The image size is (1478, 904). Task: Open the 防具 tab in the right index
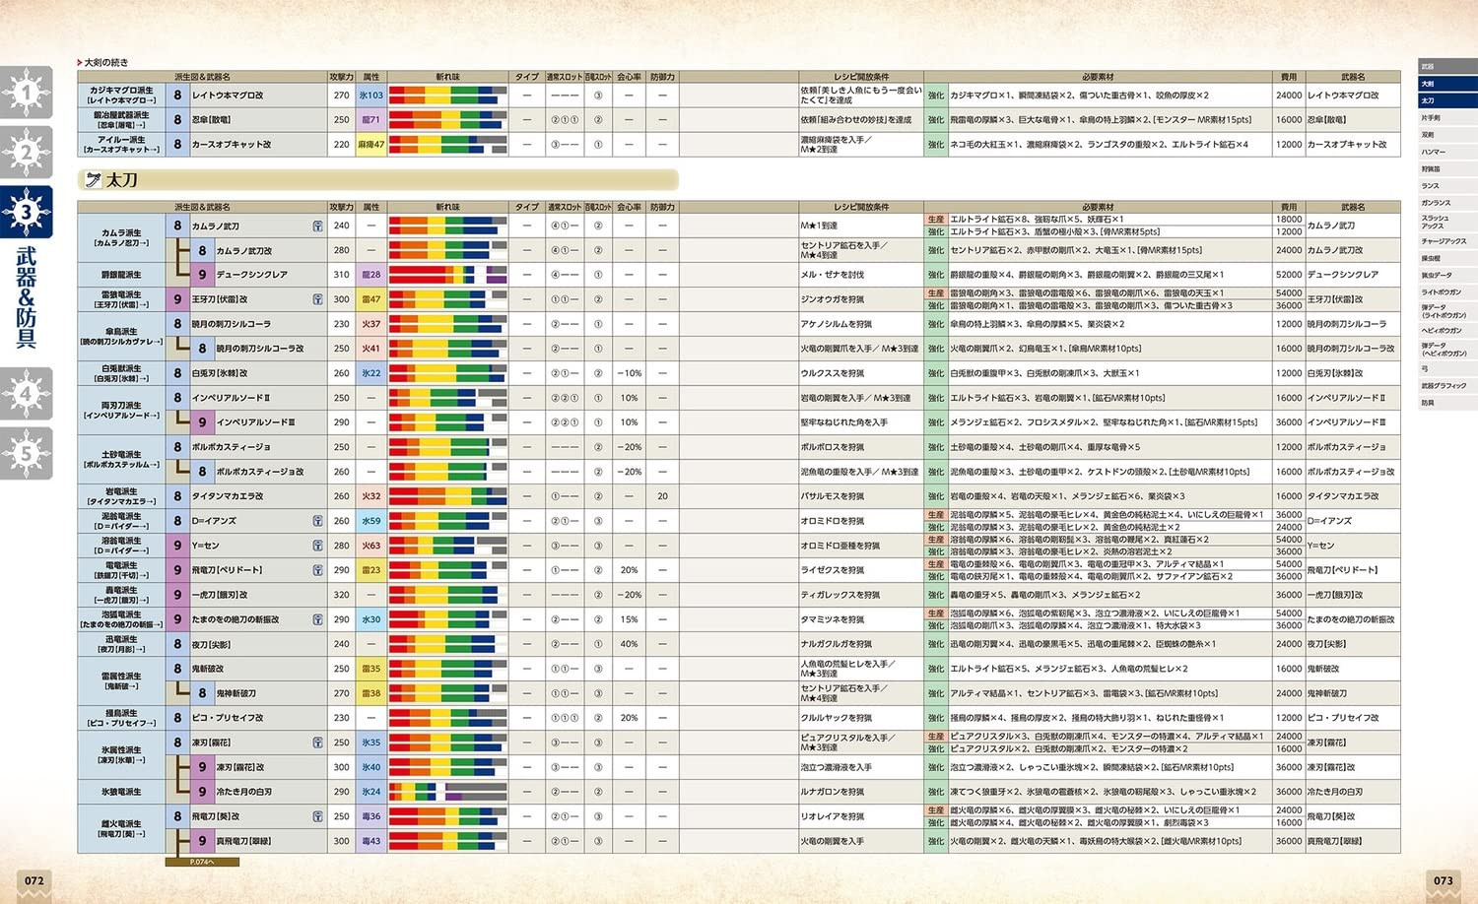pos(1447,403)
